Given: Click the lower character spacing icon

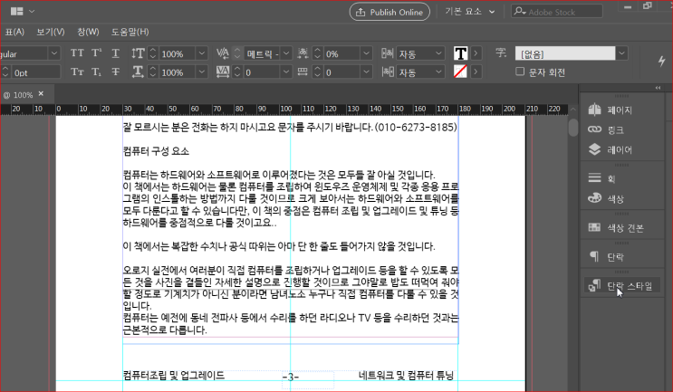Looking at the screenshot, I should (388, 72).
